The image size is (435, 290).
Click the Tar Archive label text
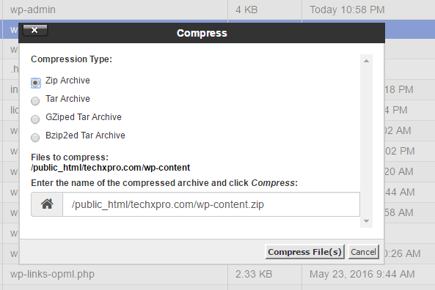click(x=67, y=99)
